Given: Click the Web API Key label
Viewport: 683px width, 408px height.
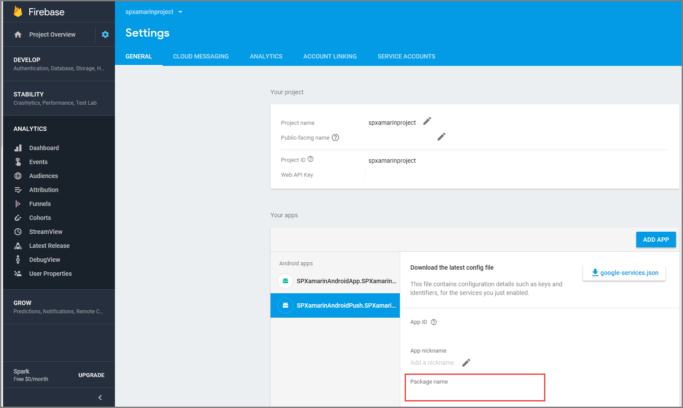Looking at the screenshot, I should point(297,175).
